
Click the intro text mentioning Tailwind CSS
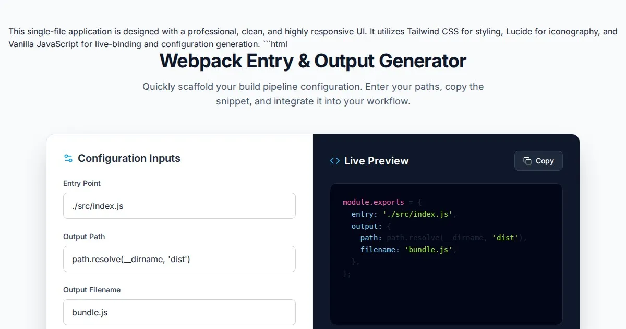[x=312, y=38]
